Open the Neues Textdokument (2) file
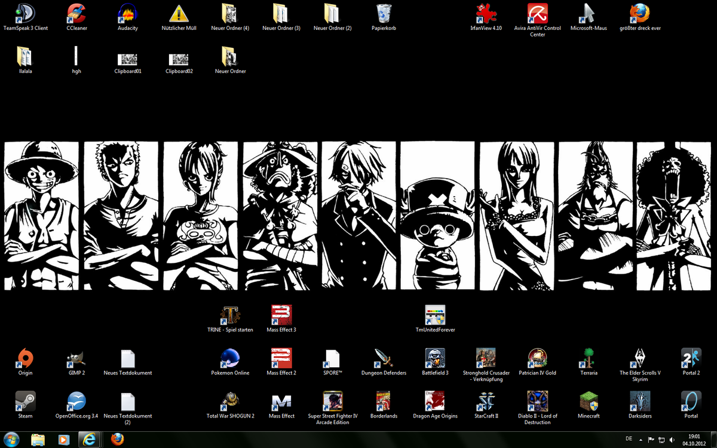The height and width of the screenshot is (448, 717). 128,408
